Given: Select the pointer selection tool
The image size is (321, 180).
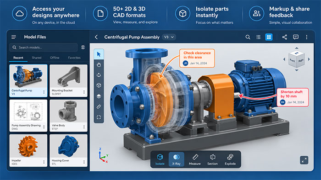Looking at the screenshot, I should (x=99, y=54).
